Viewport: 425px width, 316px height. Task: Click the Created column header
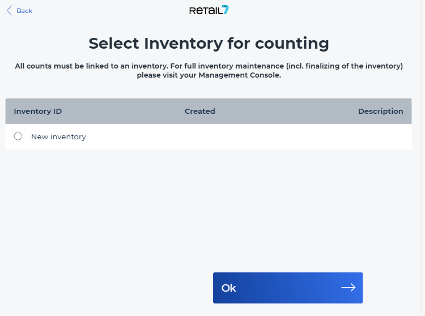(x=200, y=112)
